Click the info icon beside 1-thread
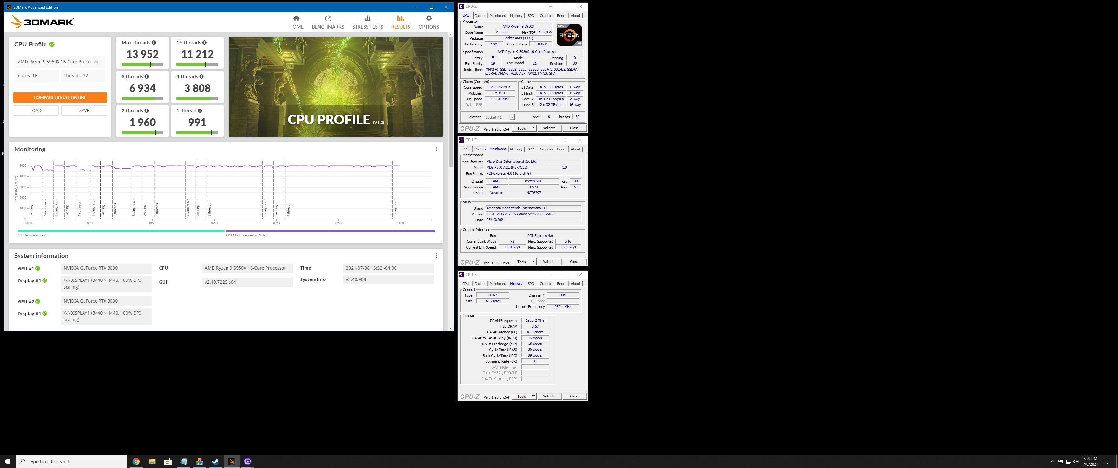The image size is (1118, 468). (x=200, y=111)
